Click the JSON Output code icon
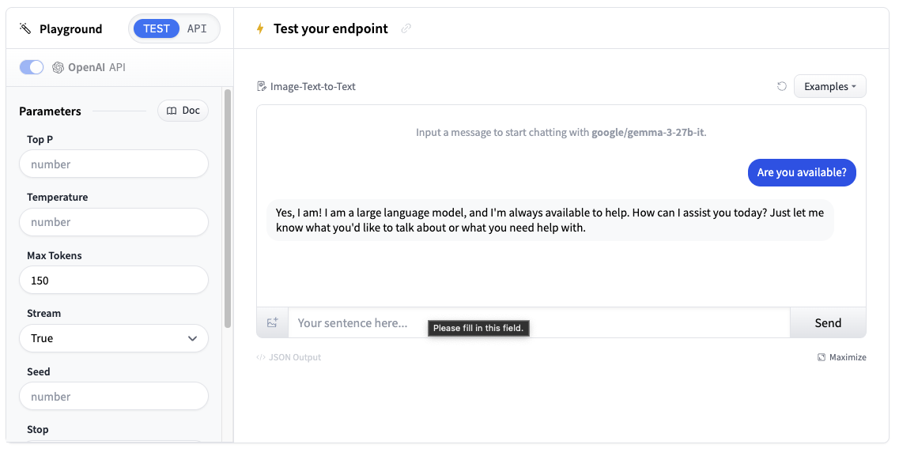 pyautogui.click(x=261, y=357)
